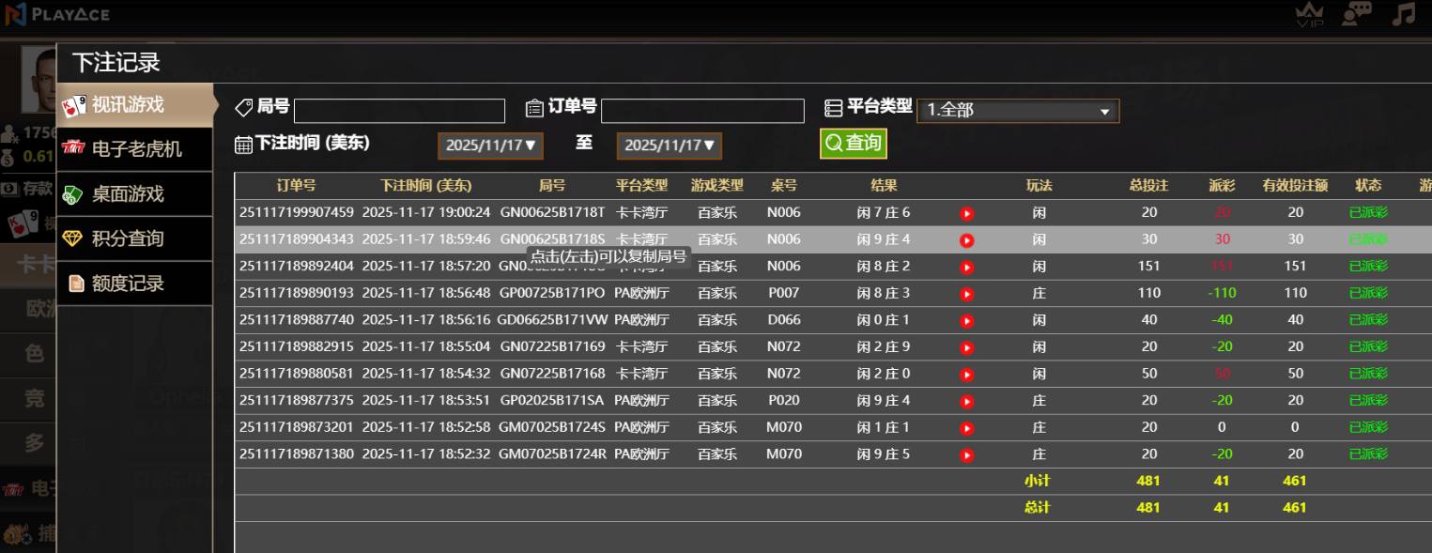The width and height of the screenshot is (1432, 553).
Task: Click the green 查询 search button
Action: (853, 144)
